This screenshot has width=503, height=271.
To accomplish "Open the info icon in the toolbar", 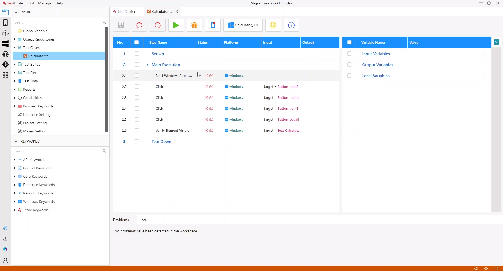I will click(x=291, y=25).
